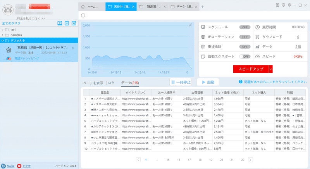Click the データ count 215 link

pyautogui.click(x=298, y=47)
